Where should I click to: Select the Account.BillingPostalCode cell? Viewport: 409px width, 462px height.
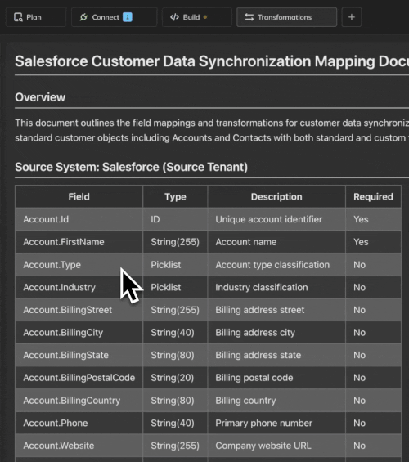[x=79, y=378]
